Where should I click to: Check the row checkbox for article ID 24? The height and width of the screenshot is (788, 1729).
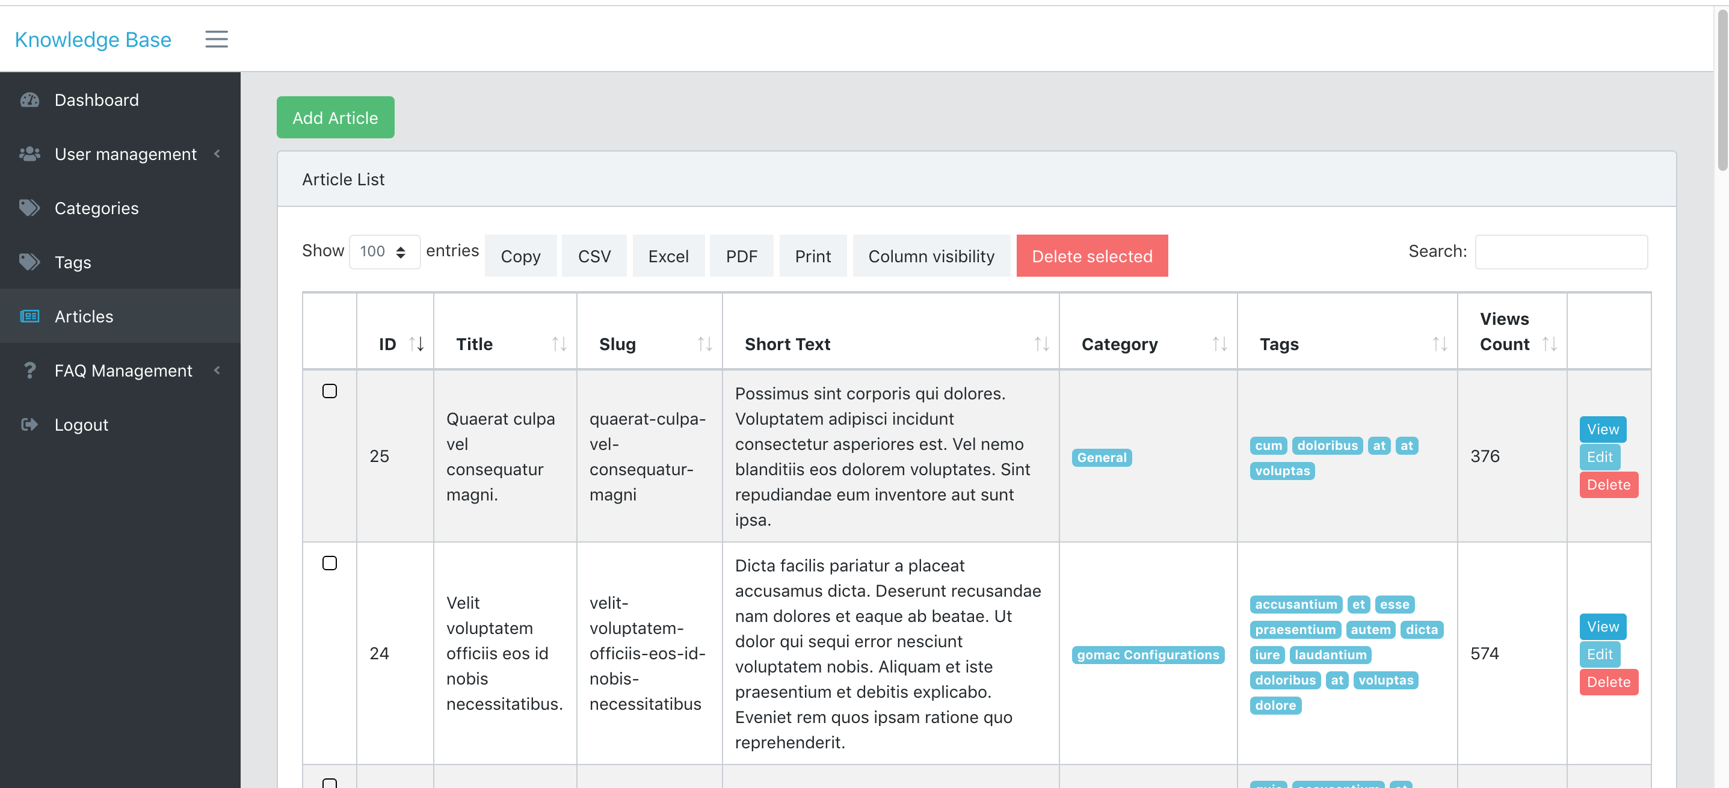point(330,563)
